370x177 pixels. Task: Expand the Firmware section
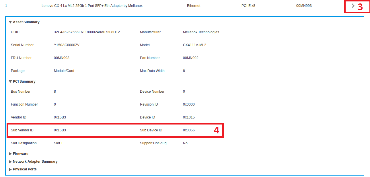[x=11, y=154]
